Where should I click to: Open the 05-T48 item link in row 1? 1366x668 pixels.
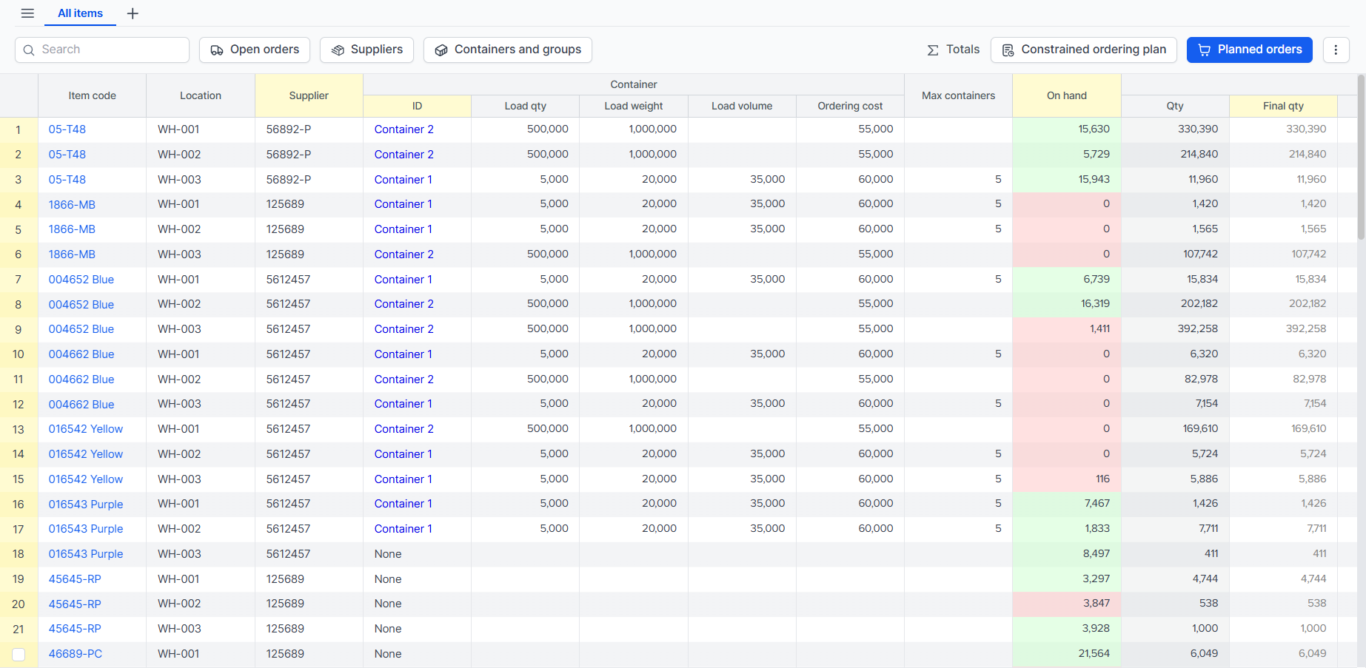67,129
